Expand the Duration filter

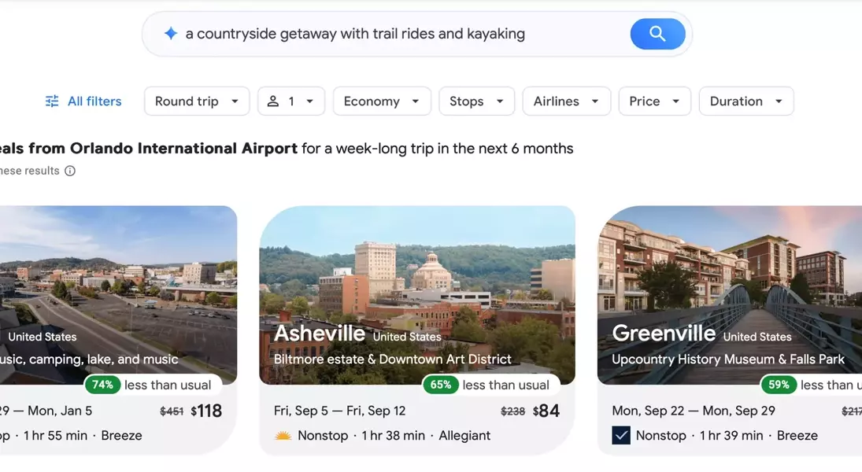point(745,101)
